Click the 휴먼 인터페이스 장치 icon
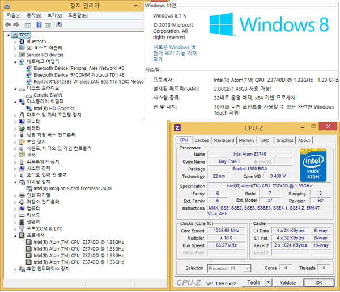Screen dimensions: 340x292 (22, 269)
